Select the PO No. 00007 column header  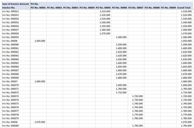tap(136, 8)
